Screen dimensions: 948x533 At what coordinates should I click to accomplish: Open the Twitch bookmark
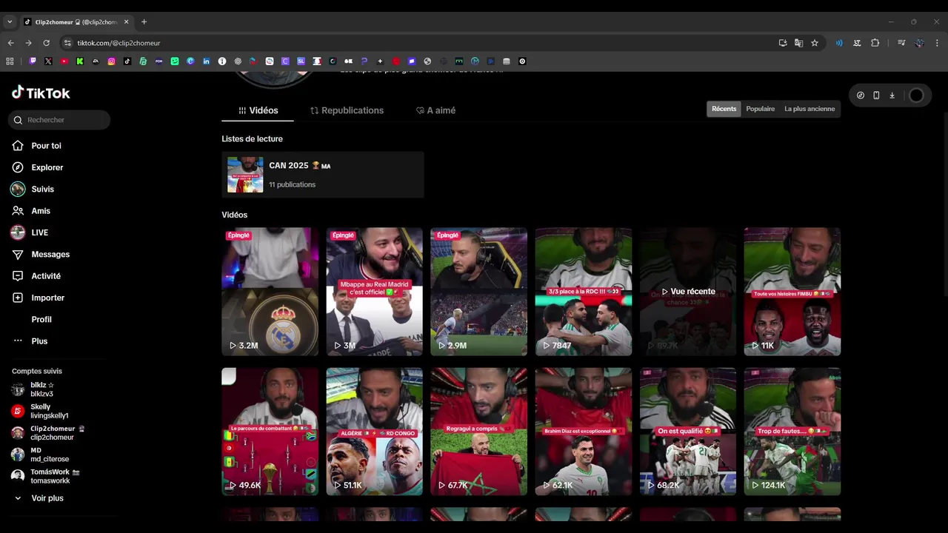click(32, 61)
